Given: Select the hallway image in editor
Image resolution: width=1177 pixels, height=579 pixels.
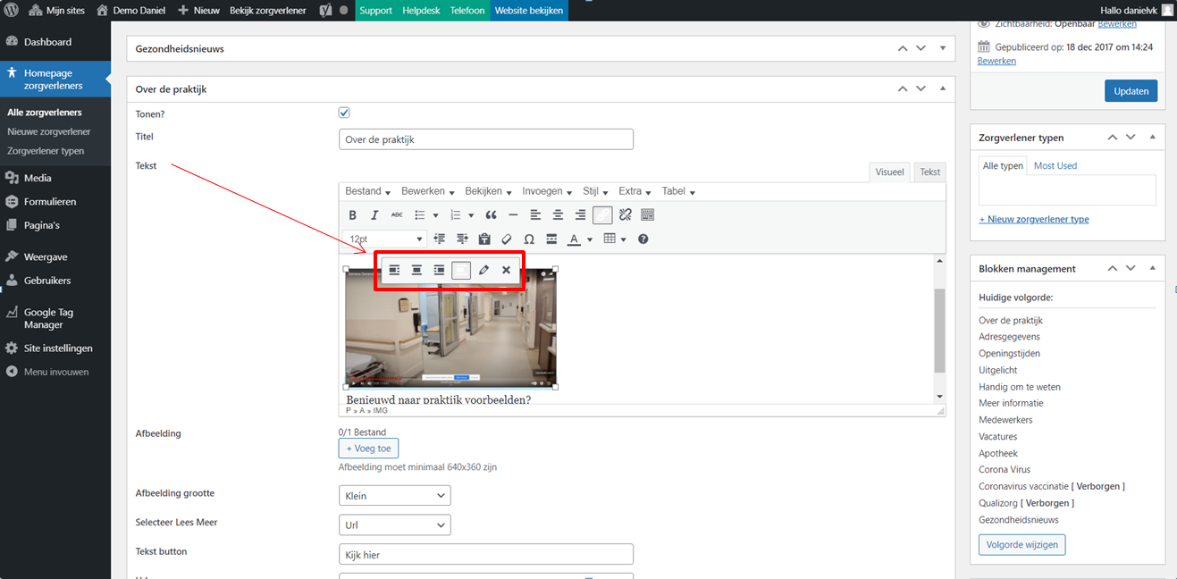Looking at the screenshot, I should (x=451, y=328).
